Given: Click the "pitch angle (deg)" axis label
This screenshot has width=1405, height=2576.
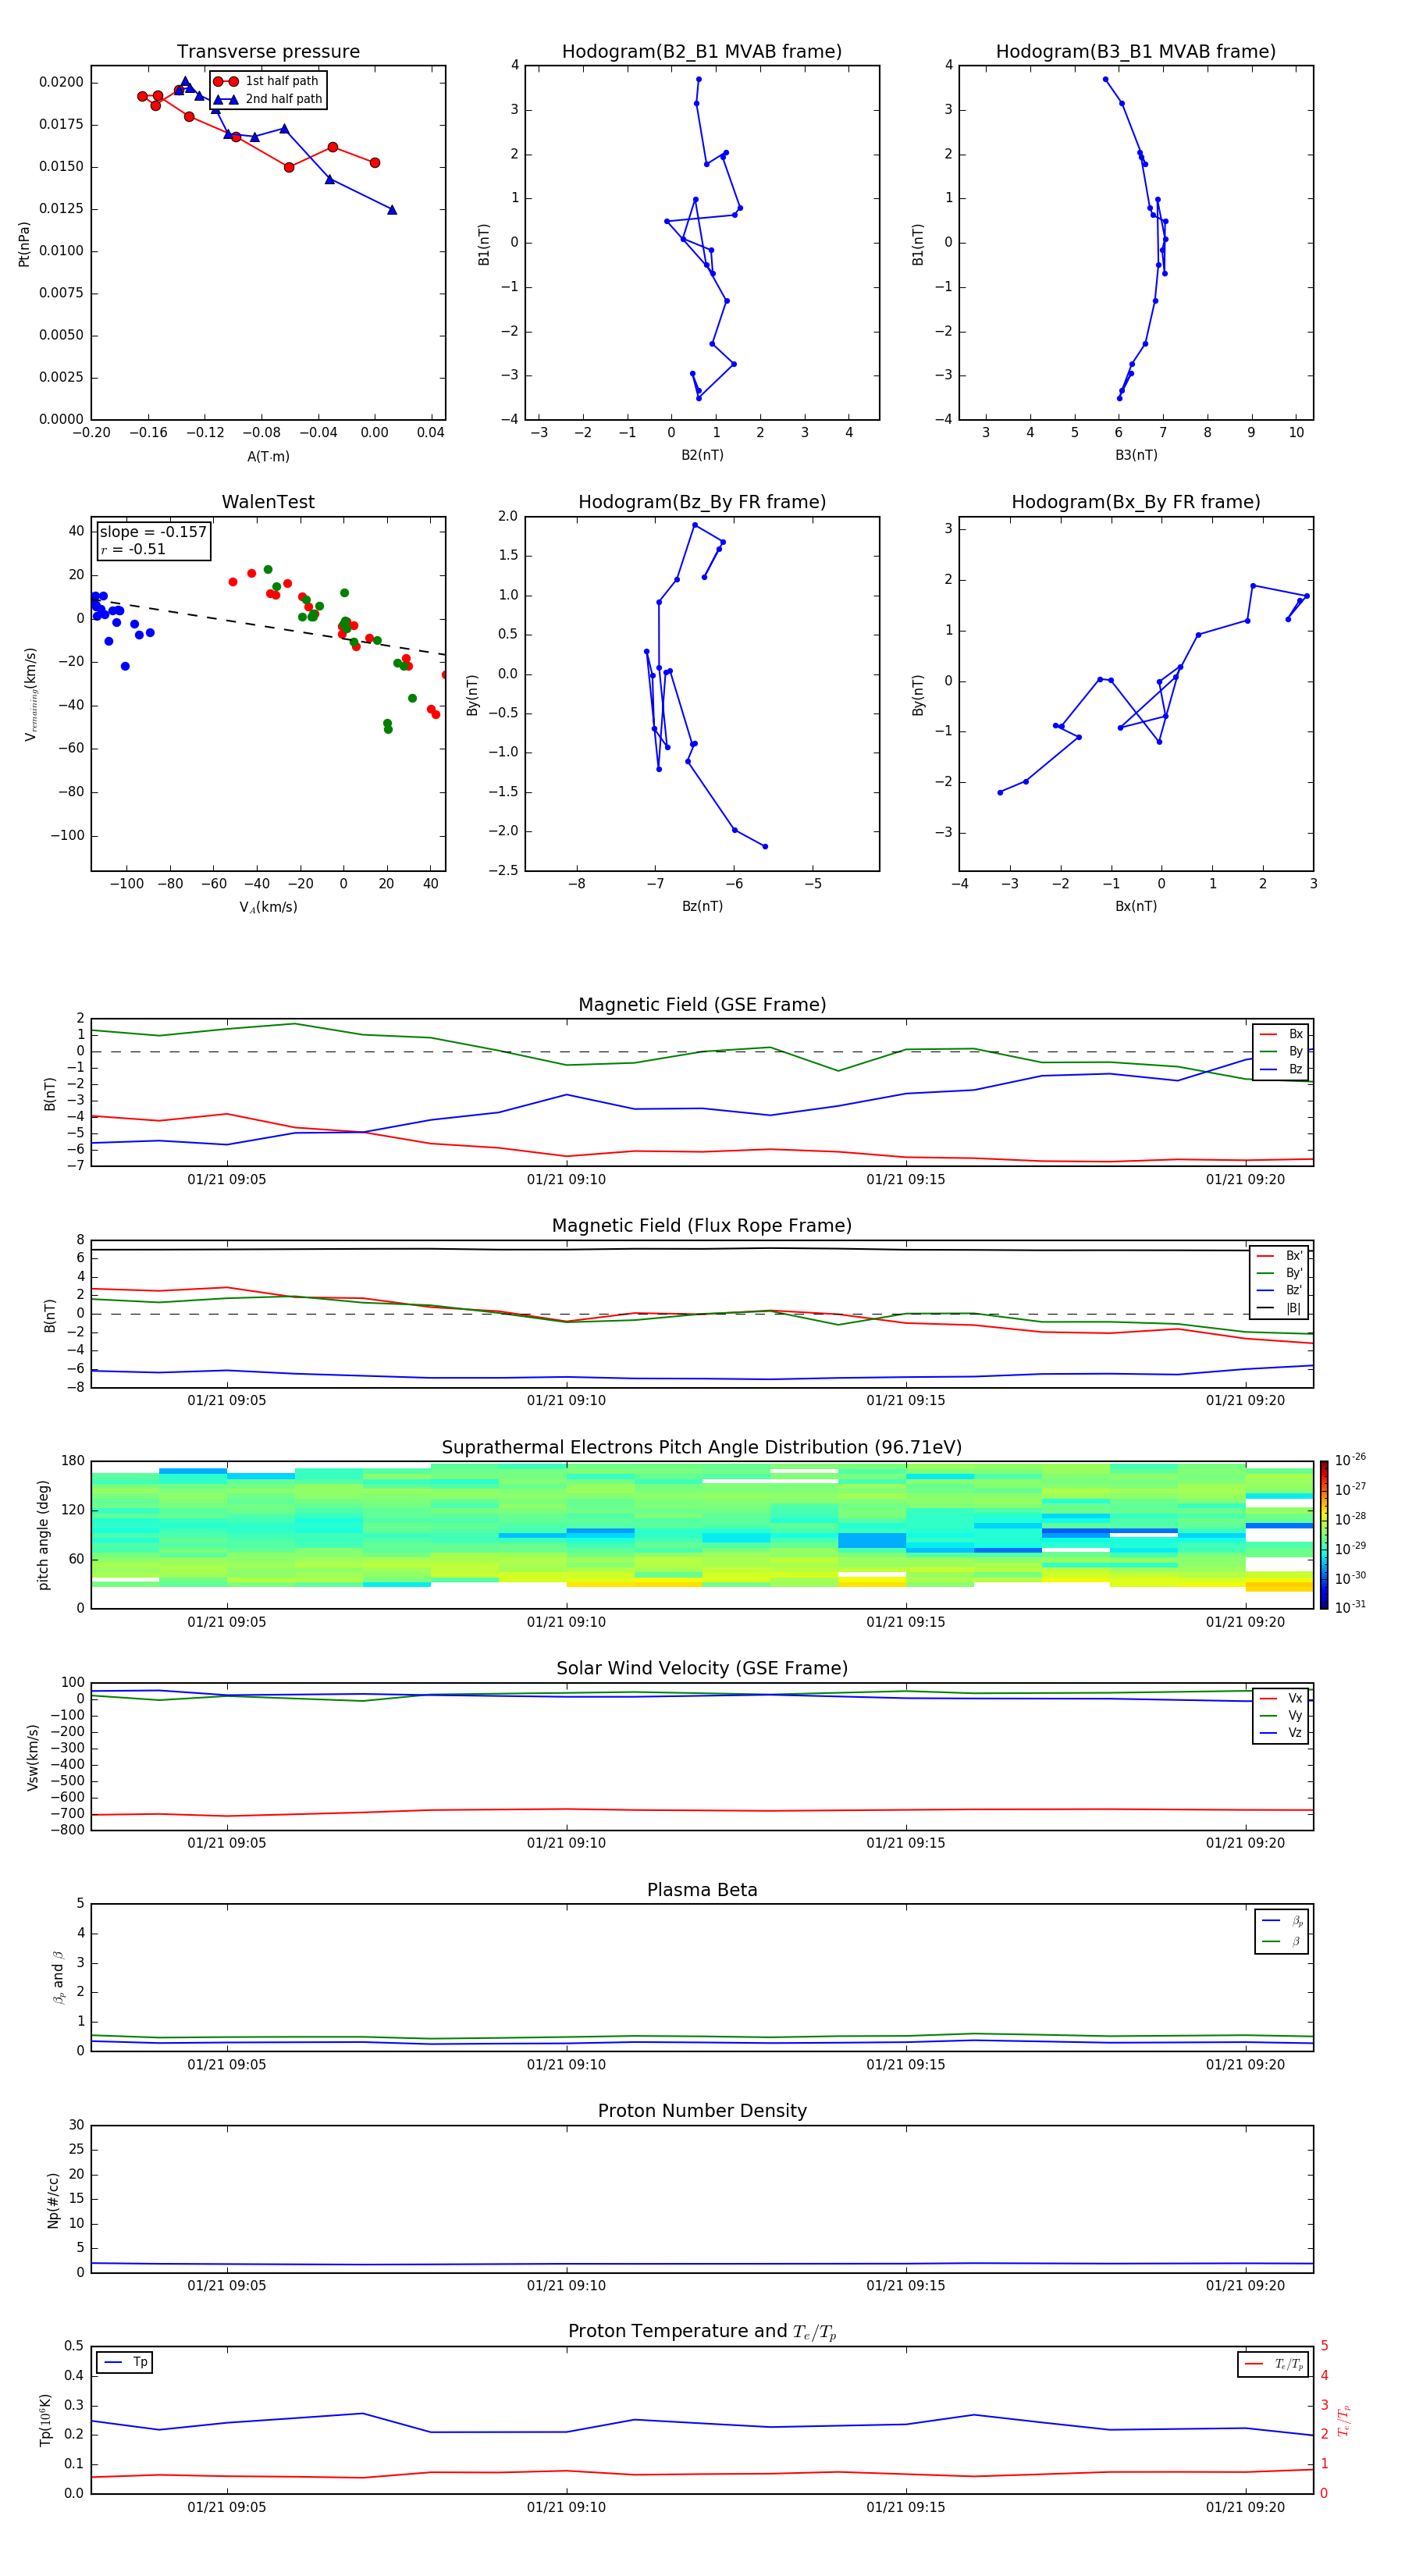Looking at the screenshot, I should pyautogui.click(x=43, y=1535).
